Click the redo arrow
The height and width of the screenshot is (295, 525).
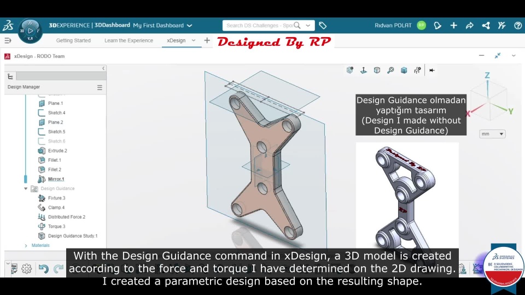(x=59, y=269)
